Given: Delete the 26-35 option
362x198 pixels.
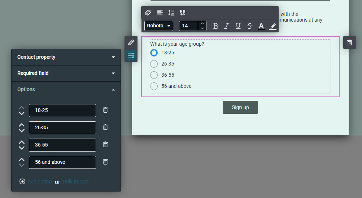Looking at the screenshot, I should tap(105, 127).
